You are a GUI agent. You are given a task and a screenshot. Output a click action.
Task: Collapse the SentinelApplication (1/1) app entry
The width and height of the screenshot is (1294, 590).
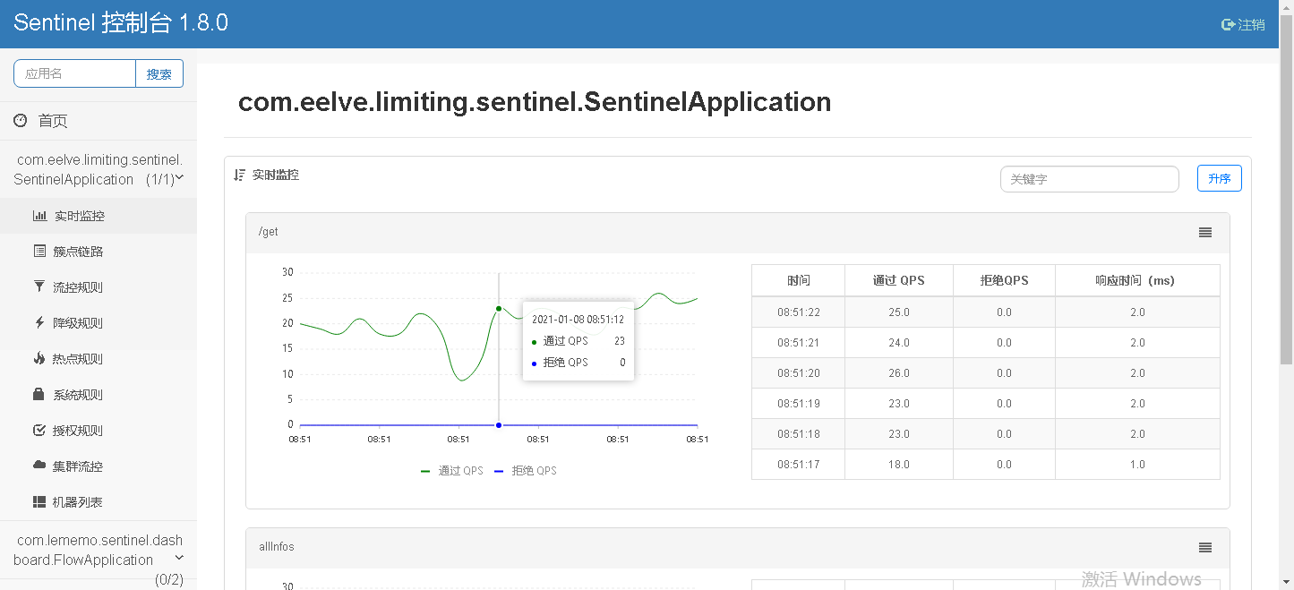tap(99, 169)
